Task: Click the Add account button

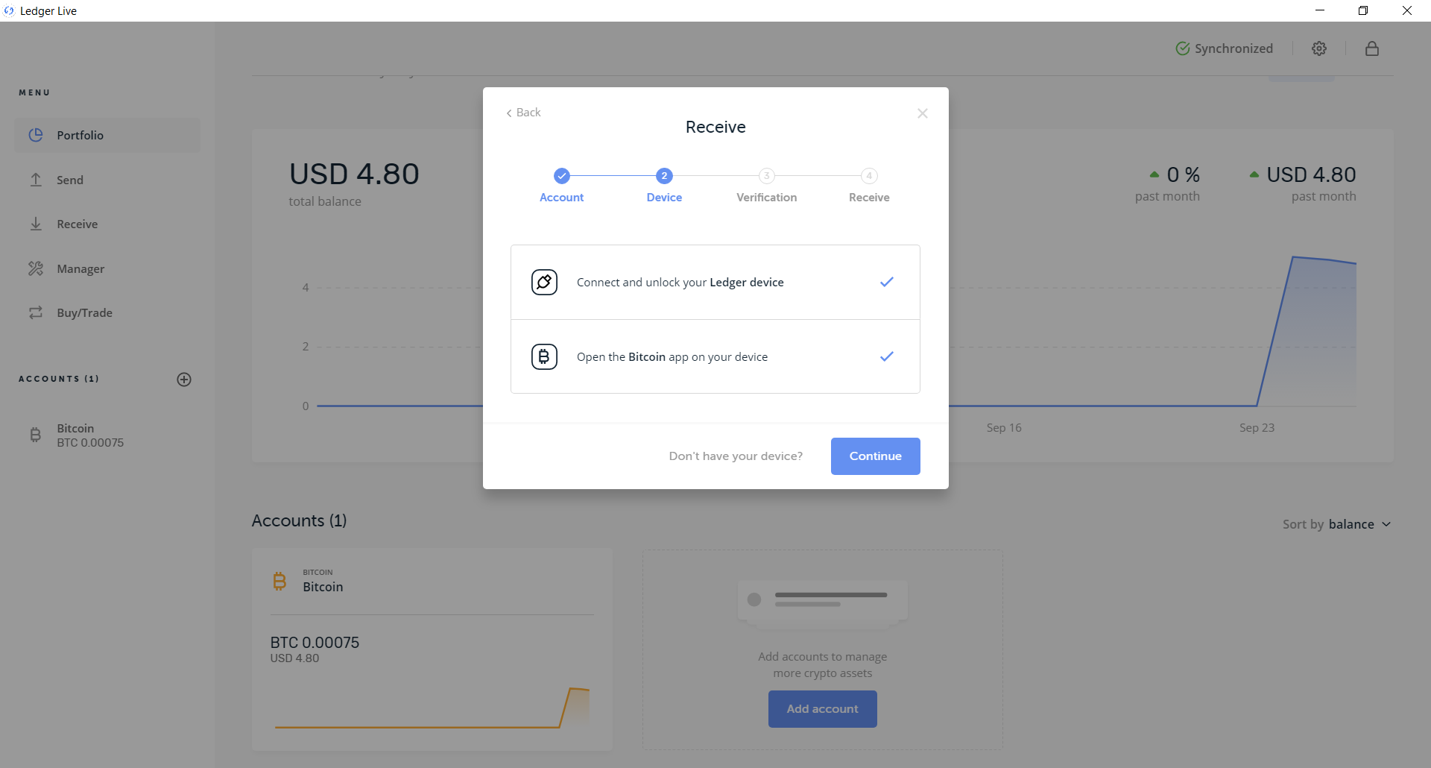Action: click(823, 709)
